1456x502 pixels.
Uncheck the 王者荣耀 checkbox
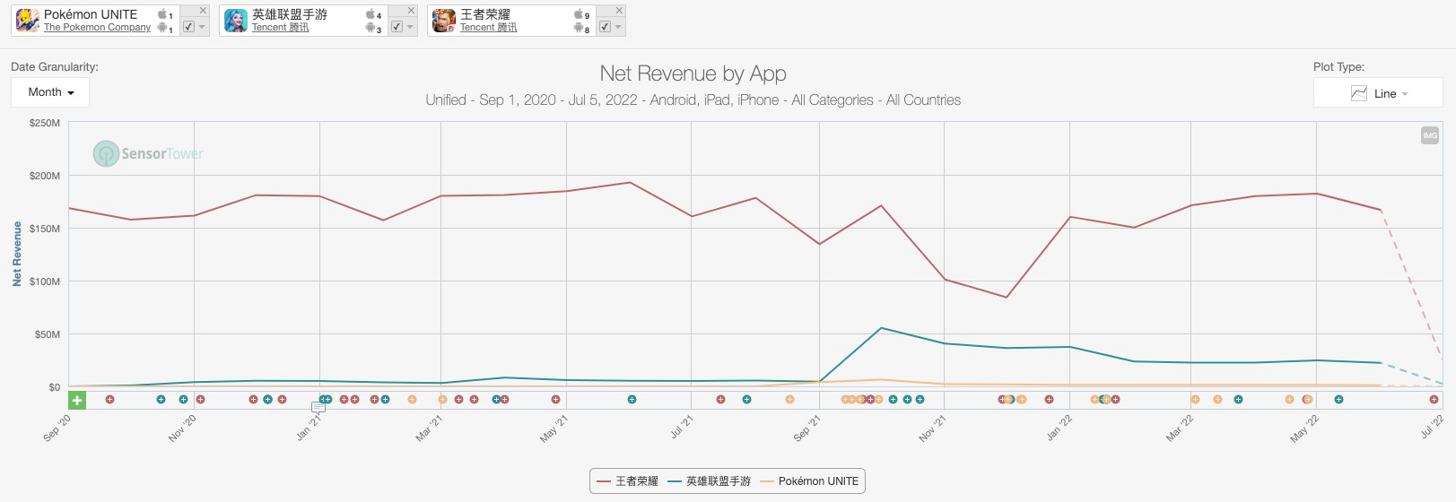pos(605,27)
